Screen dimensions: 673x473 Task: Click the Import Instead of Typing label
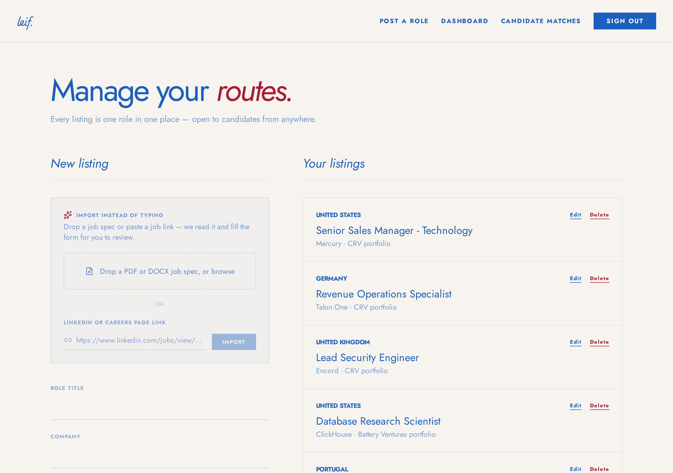coord(120,215)
